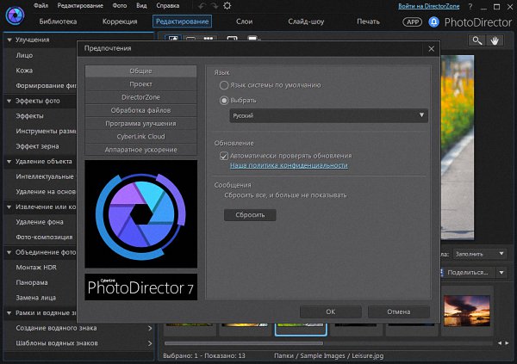This screenshot has width=517, height=364.
Task: Select the 'Выбрать' language radio button
Action: tap(225, 100)
